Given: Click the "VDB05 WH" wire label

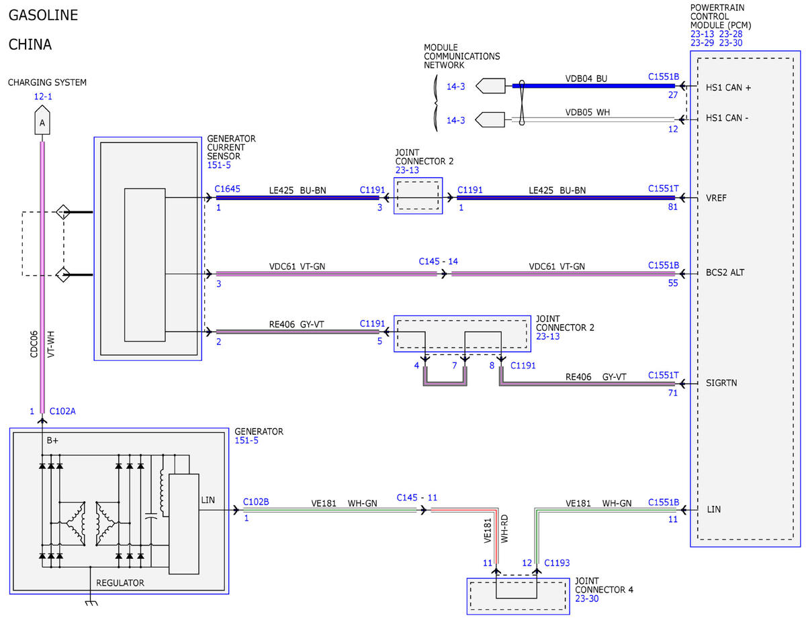Looking at the screenshot, I should pyautogui.click(x=586, y=112).
